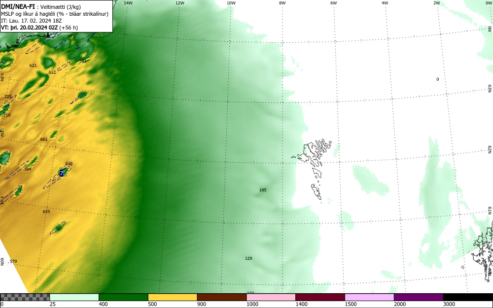Screen dimensions: 493x308
Task: Click the map value 725
Action: click(x=8, y=96)
